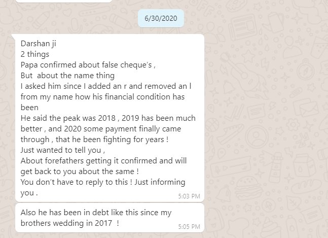Image resolution: width=328 pixels, height=238 pixels.
Task: Click the 6/30/2020 date chip
Action: click(160, 19)
